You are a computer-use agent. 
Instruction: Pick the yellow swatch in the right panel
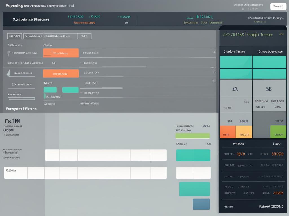pos(244,132)
